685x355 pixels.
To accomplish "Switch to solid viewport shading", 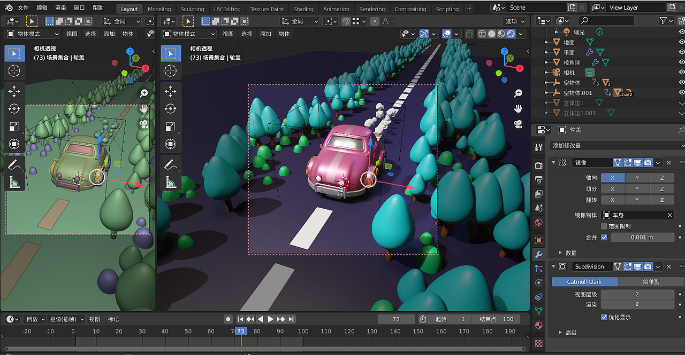I will (492, 34).
